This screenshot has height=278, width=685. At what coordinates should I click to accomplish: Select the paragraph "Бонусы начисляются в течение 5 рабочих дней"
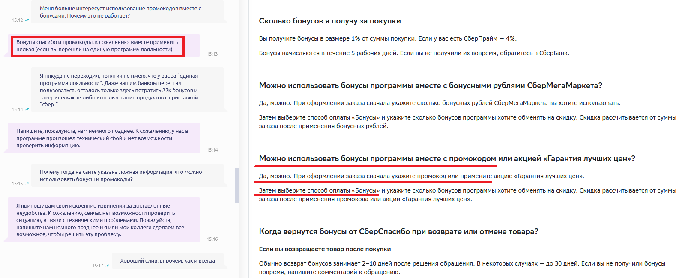(414, 53)
